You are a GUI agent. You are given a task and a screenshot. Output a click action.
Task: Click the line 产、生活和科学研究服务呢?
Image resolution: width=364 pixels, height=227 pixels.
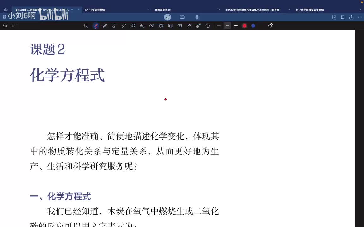click(x=83, y=166)
